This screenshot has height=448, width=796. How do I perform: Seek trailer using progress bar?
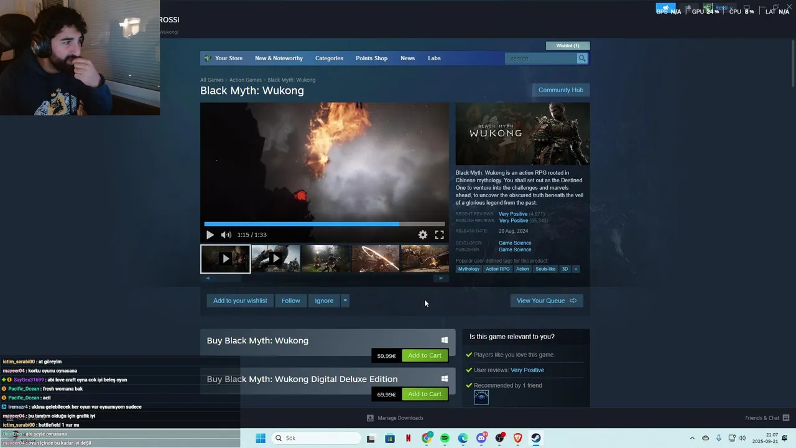pos(325,224)
